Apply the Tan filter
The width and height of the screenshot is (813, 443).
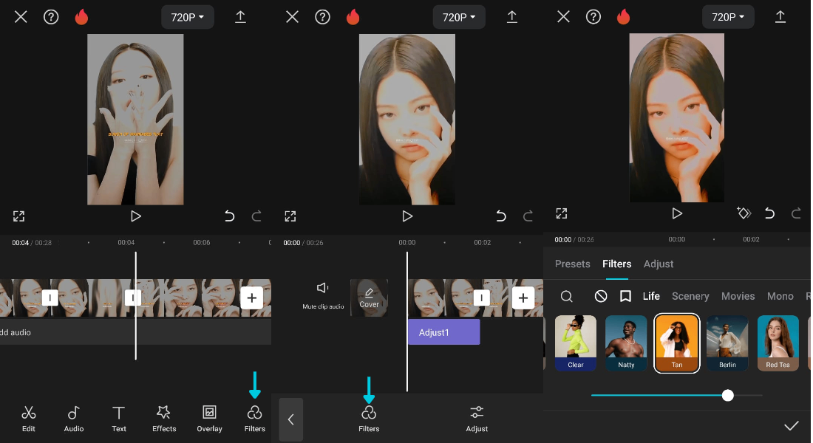pyautogui.click(x=676, y=343)
